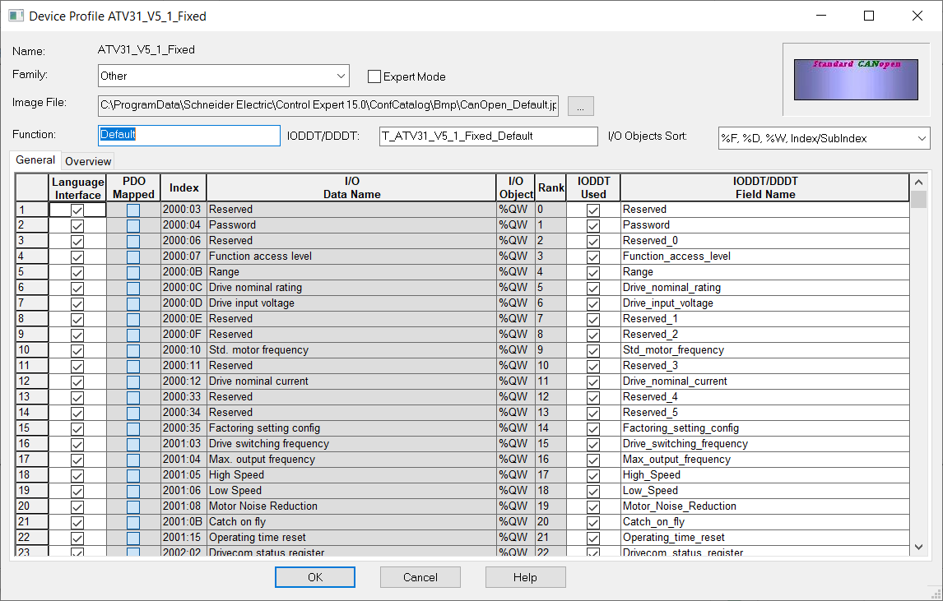Click the Language Interface column header
The image size is (943, 601).
(77, 188)
